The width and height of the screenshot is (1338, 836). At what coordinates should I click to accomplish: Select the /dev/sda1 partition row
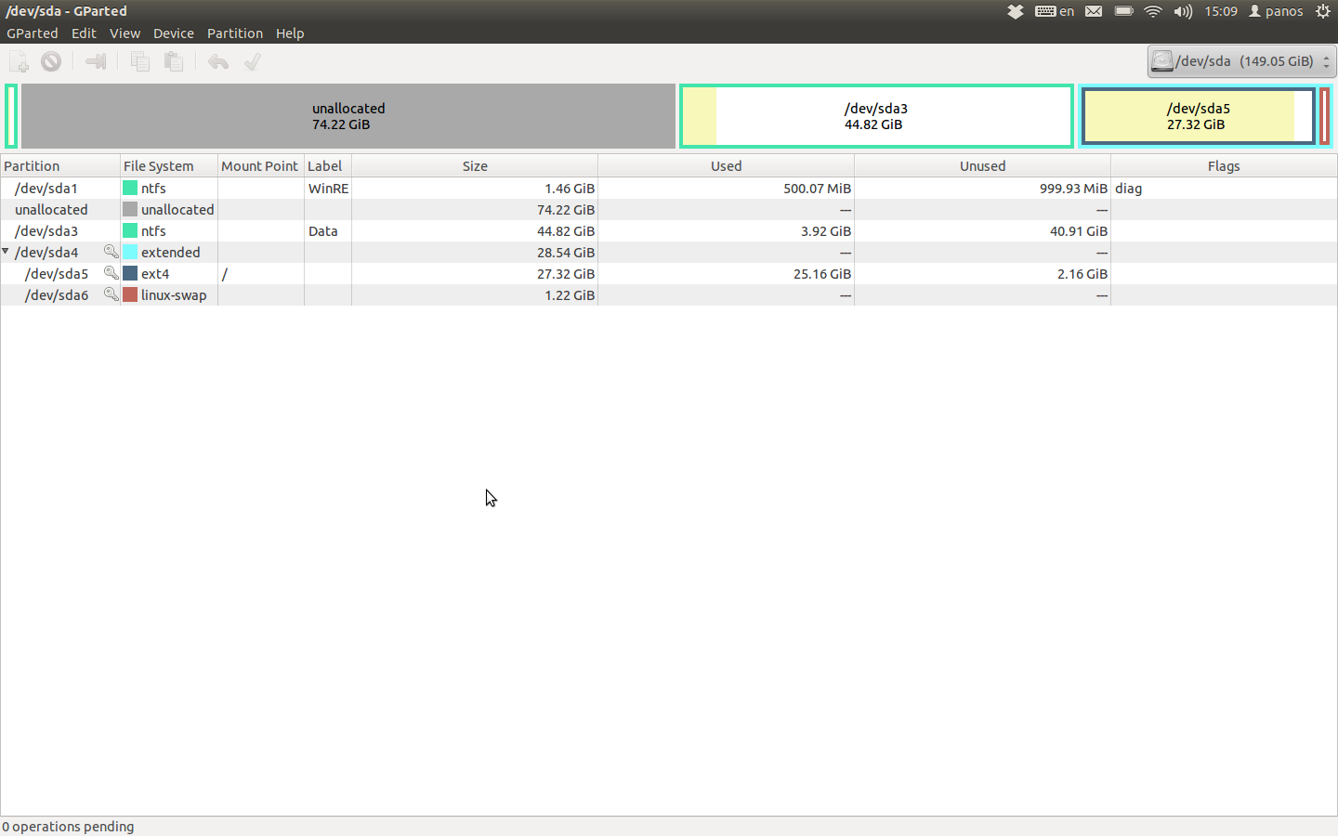pos(669,189)
